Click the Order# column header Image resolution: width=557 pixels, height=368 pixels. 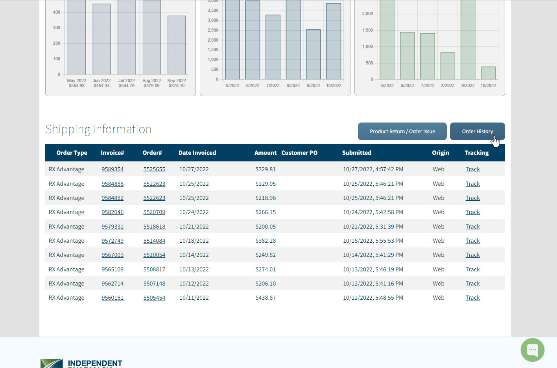[x=152, y=153]
